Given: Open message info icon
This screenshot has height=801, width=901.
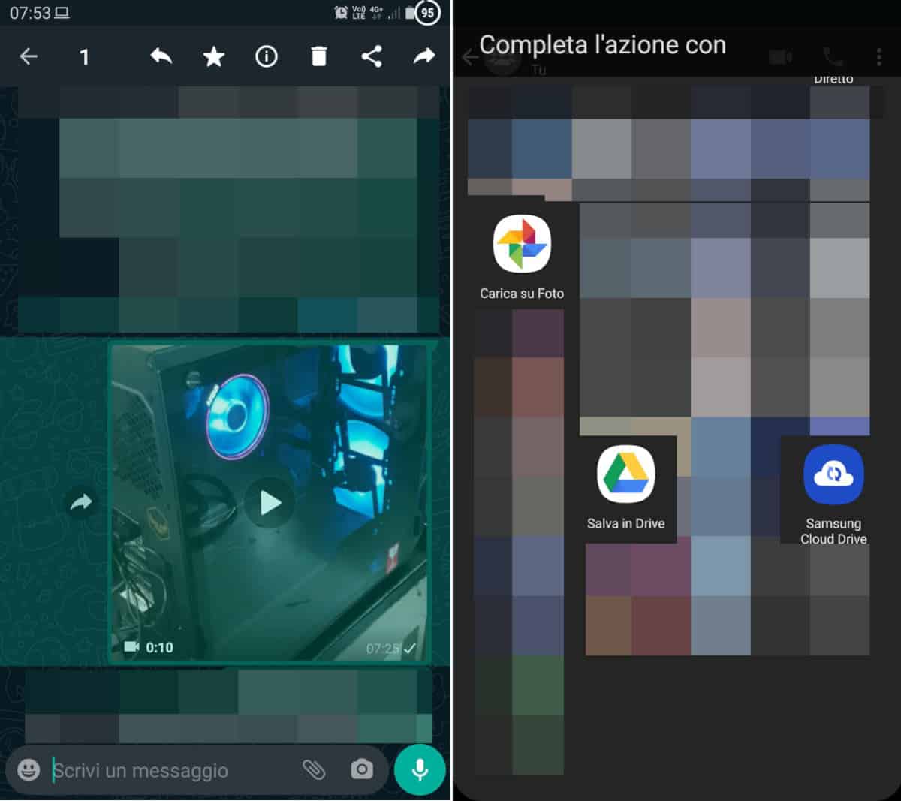Looking at the screenshot, I should click(267, 56).
